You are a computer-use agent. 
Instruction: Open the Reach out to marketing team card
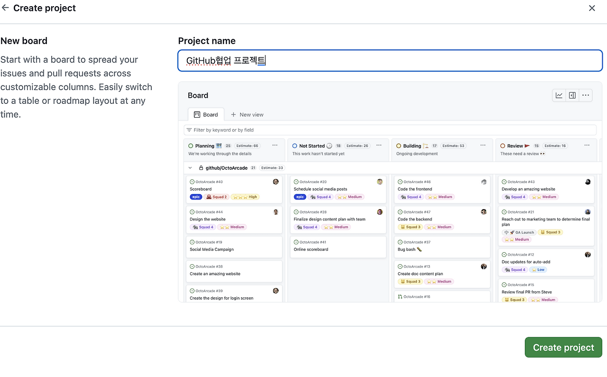pos(546,226)
